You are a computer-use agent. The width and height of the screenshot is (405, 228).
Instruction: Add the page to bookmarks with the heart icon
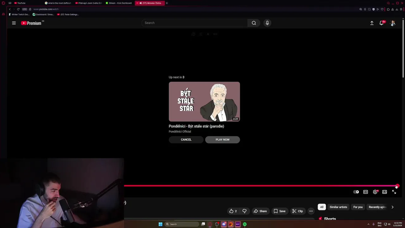pos(382,9)
